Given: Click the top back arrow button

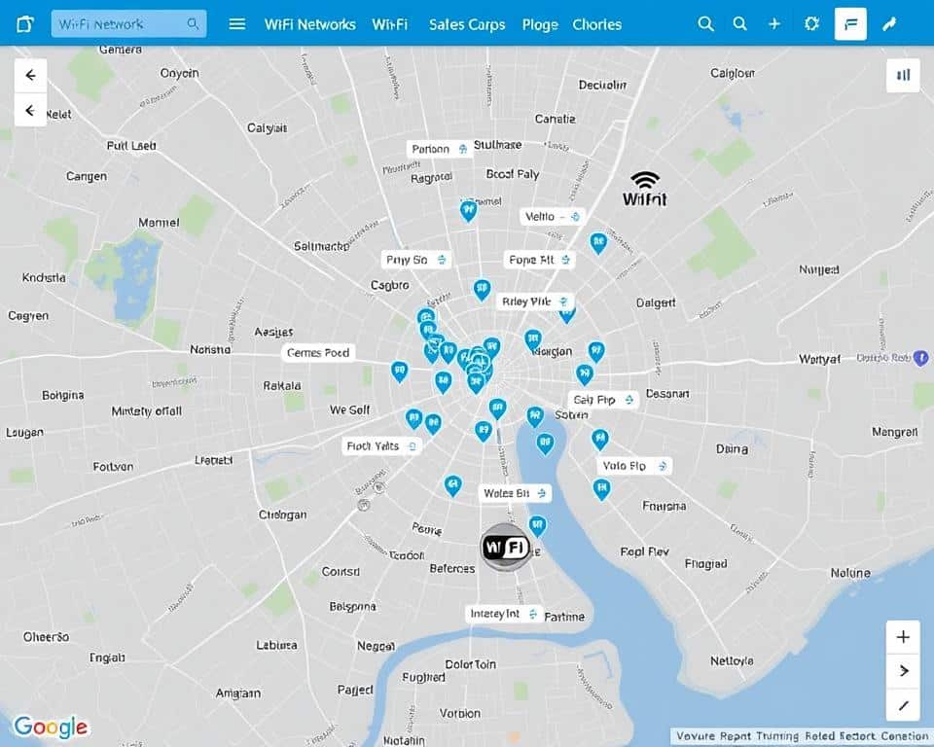Looking at the screenshot, I should [30, 75].
